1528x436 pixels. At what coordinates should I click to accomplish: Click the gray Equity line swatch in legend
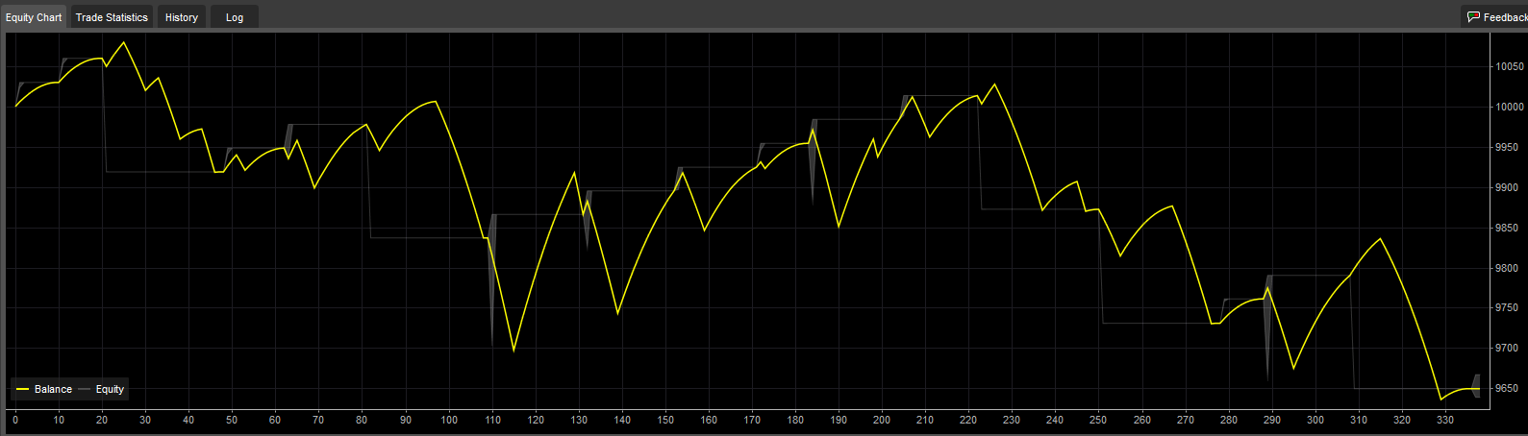click(x=85, y=389)
